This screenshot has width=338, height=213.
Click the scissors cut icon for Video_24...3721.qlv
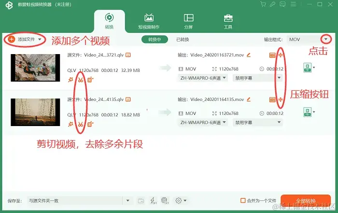click(81, 80)
